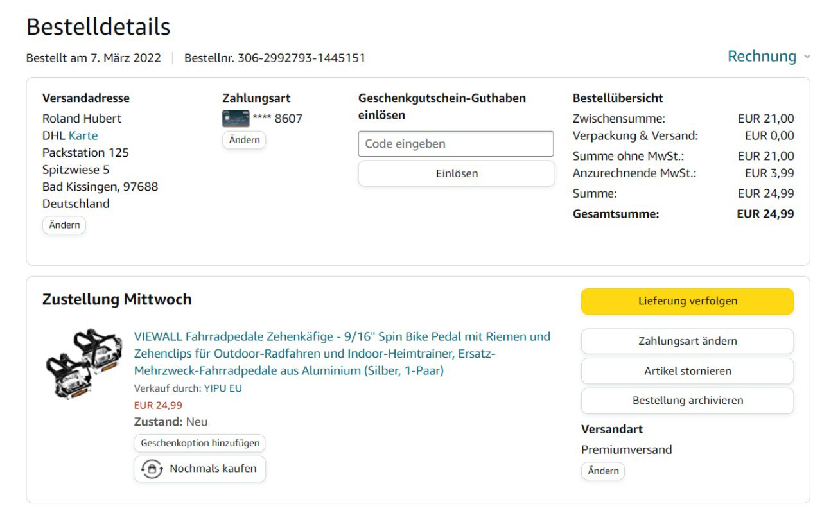822x513 pixels.
Task: Click the circular arrows Nochmals kaufen icon
Action: [x=152, y=469]
